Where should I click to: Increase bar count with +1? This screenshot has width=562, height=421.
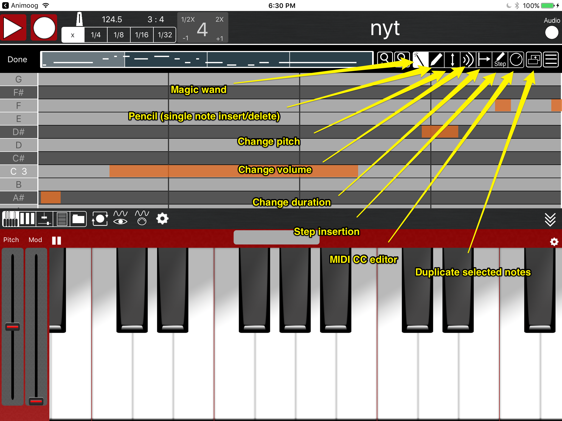coord(220,38)
